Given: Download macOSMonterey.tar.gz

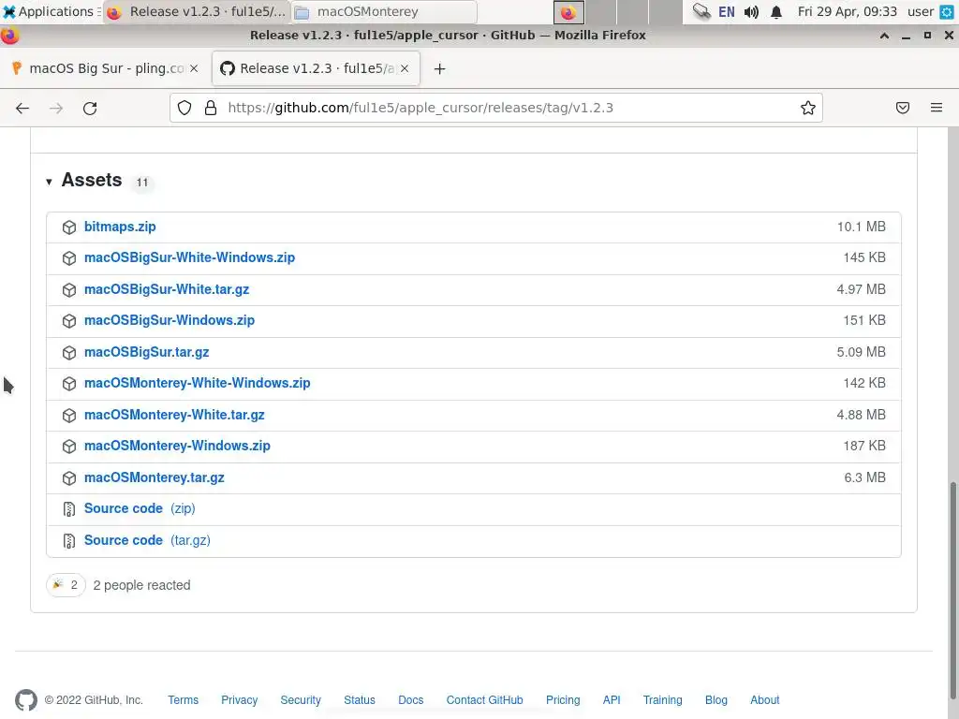Looking at the screenshot, I should tap(155, 477).
